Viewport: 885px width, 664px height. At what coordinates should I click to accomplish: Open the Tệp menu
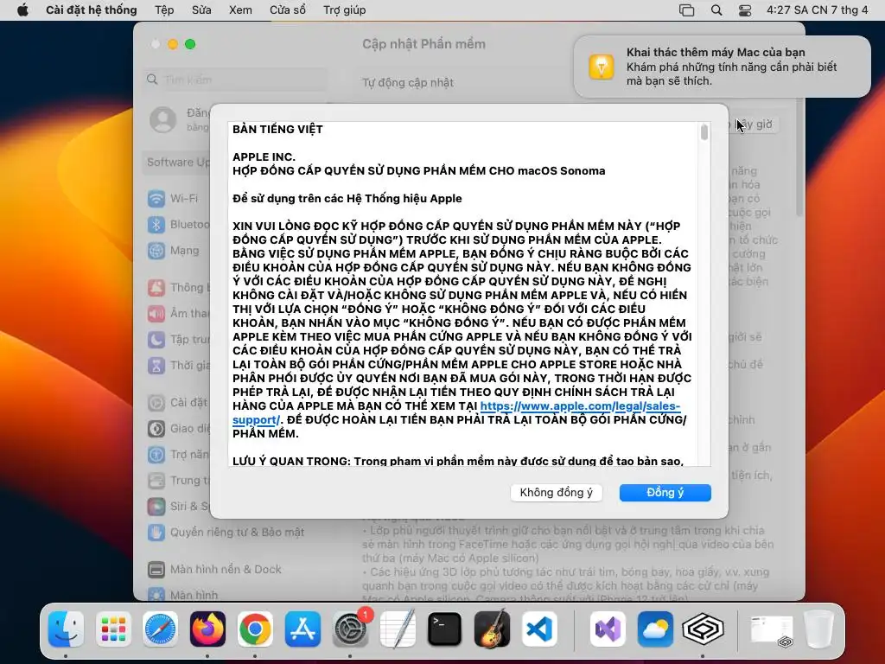164,10
